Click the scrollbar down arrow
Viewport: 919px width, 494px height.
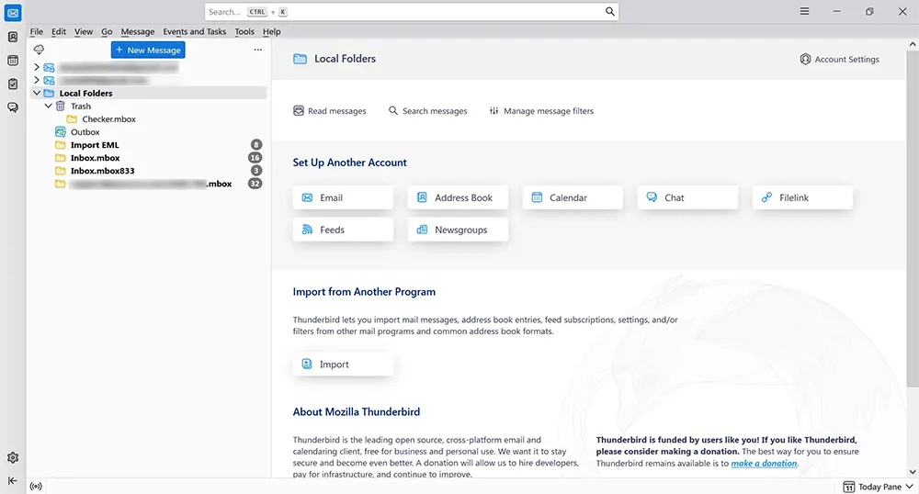tap(913, 472)
